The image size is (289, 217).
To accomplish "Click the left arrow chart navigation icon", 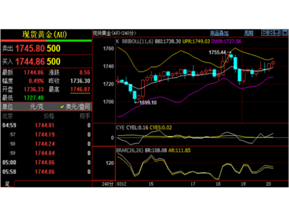I will point(264,33).
